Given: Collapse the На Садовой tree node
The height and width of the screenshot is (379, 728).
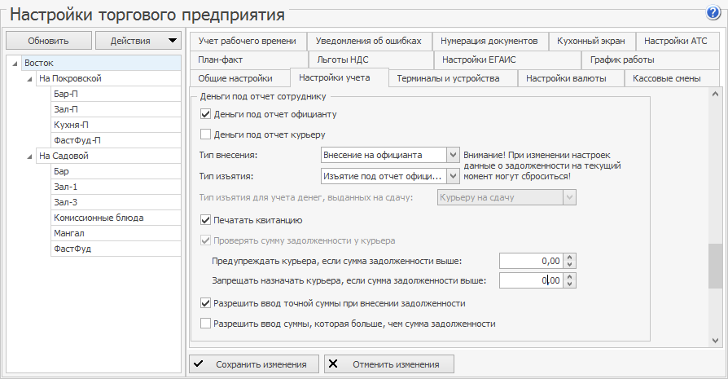Looking at the screenshot, I should pyautogui.click(x=29, y=156).
